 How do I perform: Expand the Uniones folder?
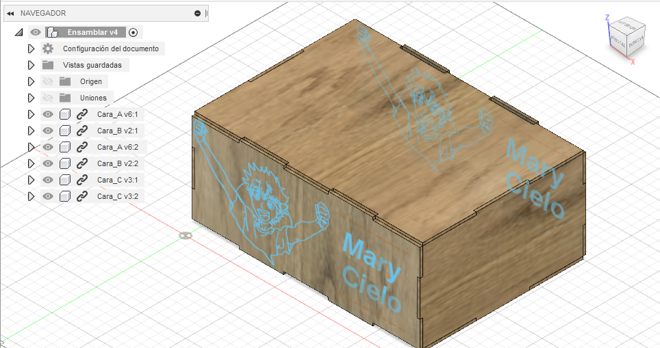(x=31, y=98)
